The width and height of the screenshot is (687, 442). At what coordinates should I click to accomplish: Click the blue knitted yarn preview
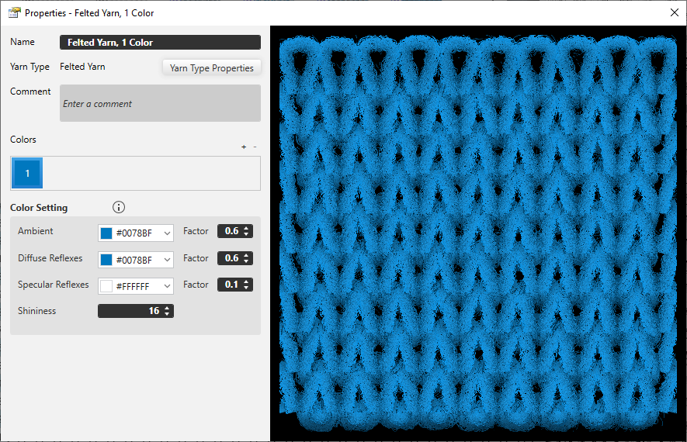[x=478, y=233]
